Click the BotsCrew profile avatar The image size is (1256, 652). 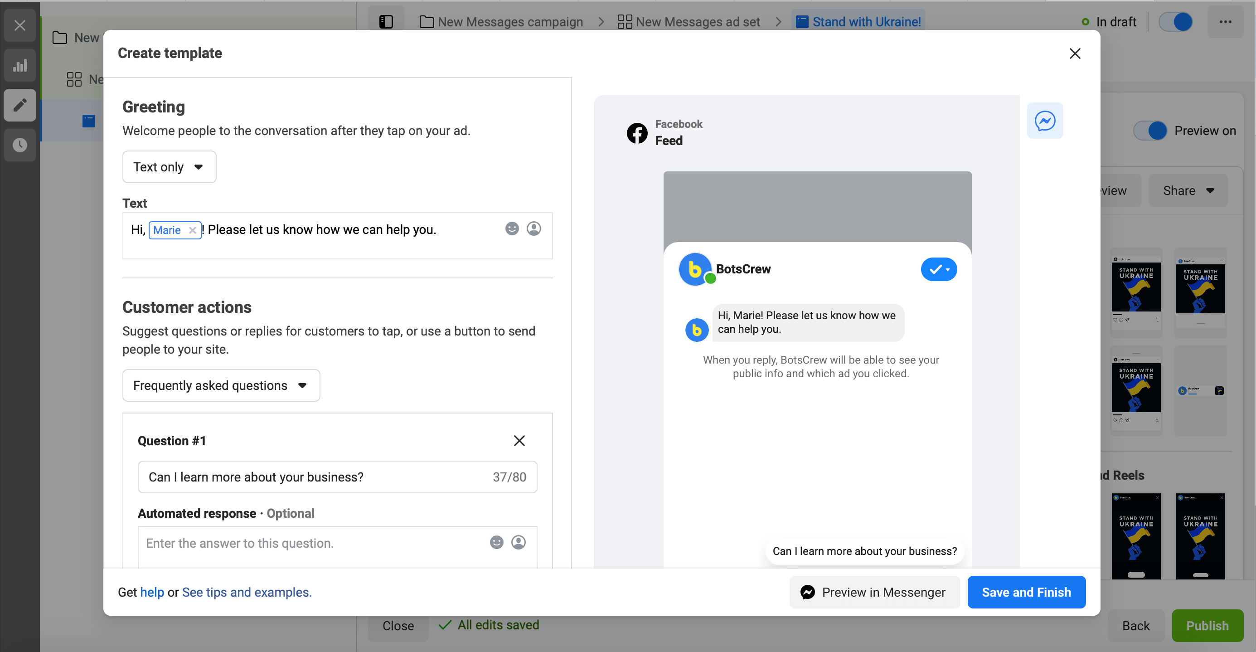(695, 269)
